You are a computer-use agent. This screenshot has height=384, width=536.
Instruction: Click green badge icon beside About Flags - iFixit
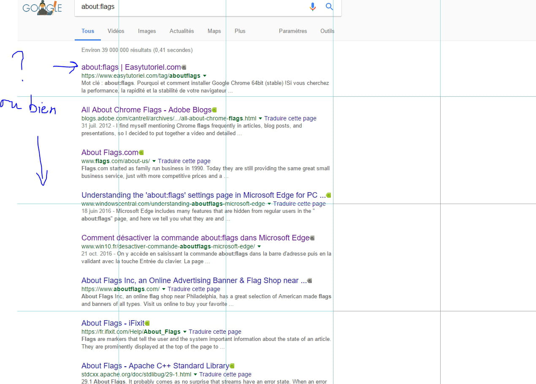(x=147, y=323)
